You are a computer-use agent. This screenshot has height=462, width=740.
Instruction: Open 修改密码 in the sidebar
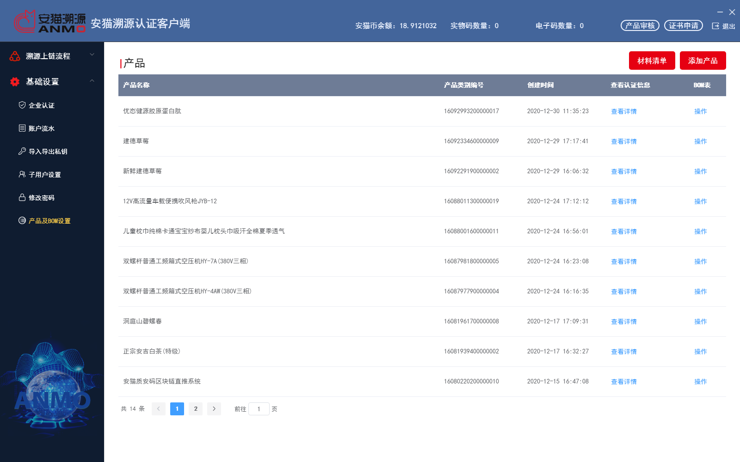(42, 198)
